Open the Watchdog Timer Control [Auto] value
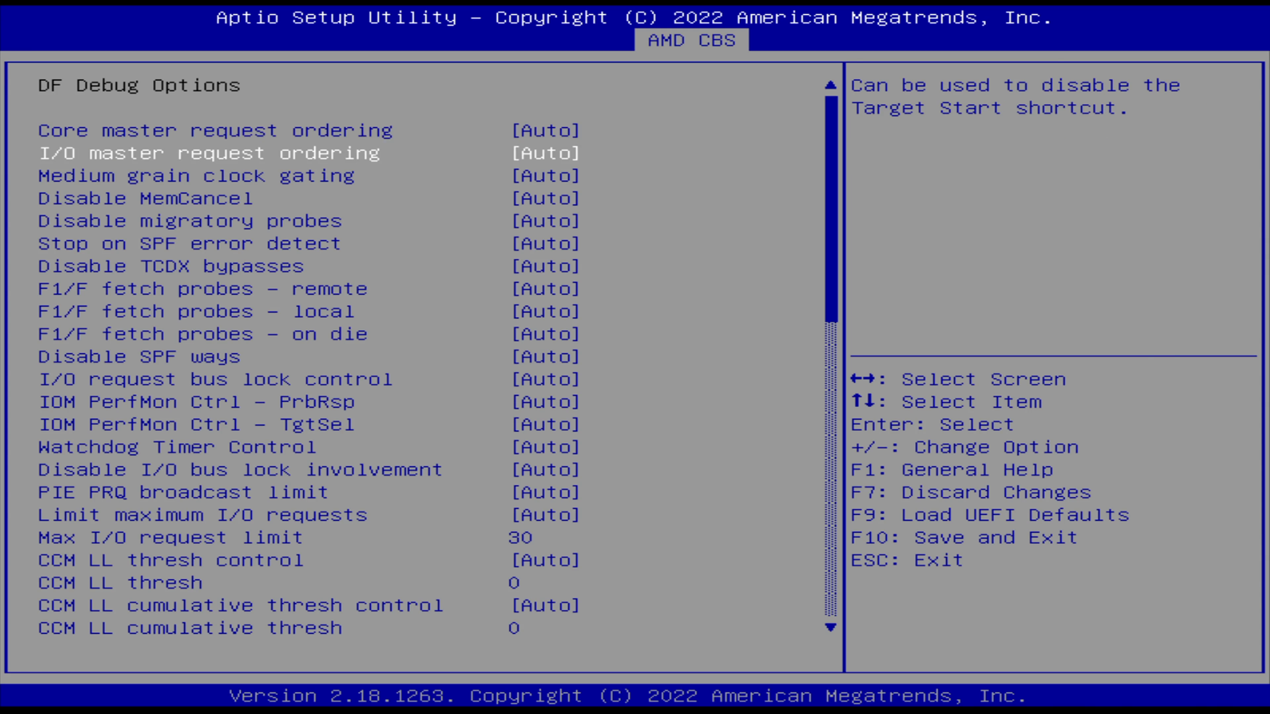The image size is (1270, 714). [x=546, y=448]
